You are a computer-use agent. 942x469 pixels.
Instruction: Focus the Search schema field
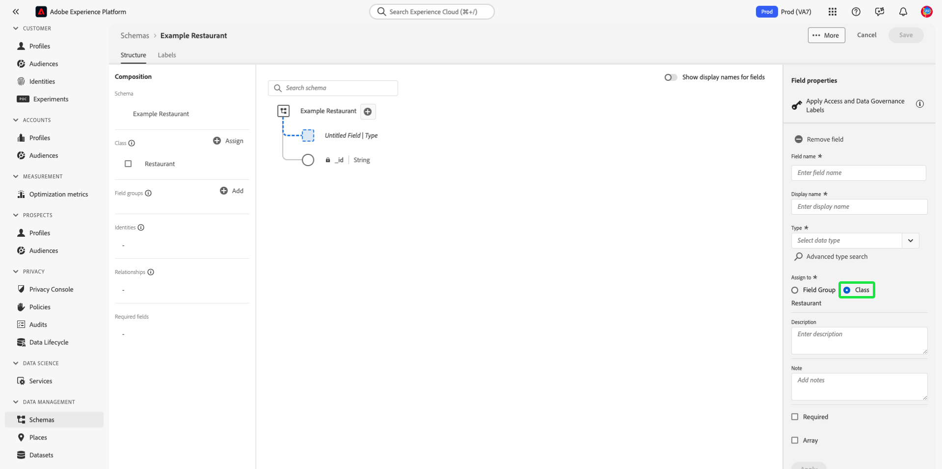point(333,88)
